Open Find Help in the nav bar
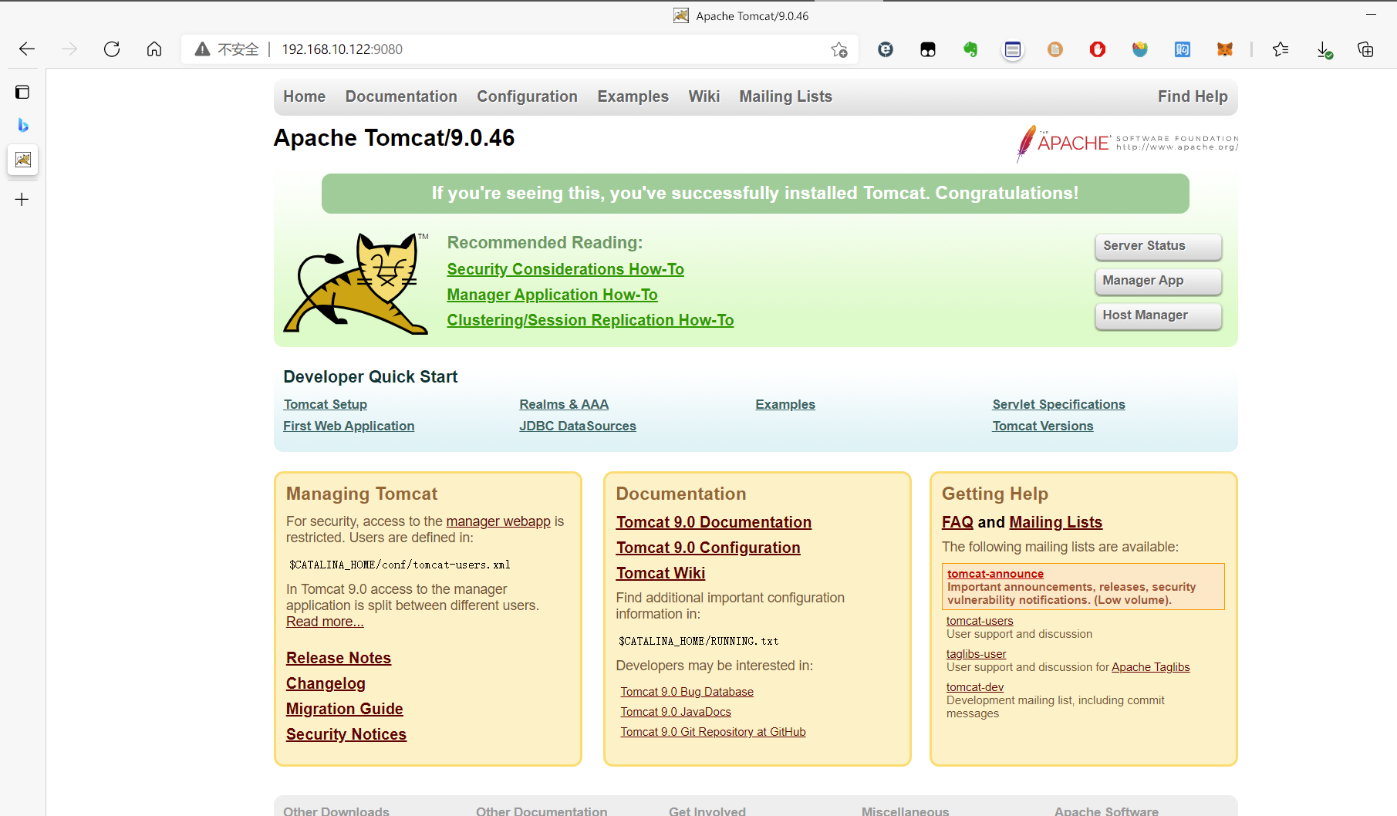Viewport: 1397px width, 816px height. 1193,96
